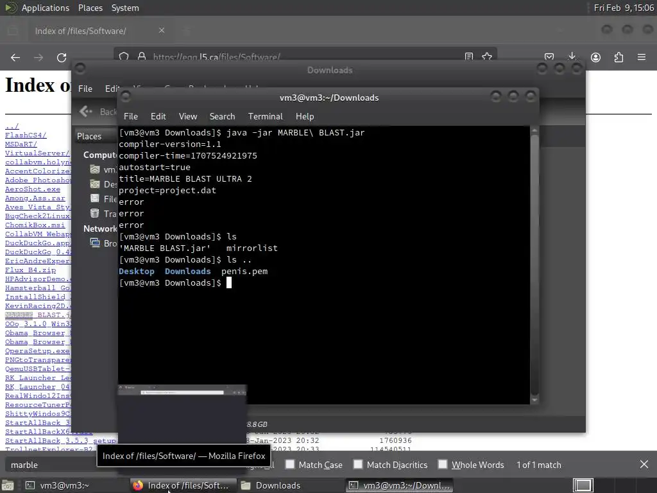Open the terminal Edit menu
Image resolution: width=657 pixels, height=493 pixels.
coord(158,117)
